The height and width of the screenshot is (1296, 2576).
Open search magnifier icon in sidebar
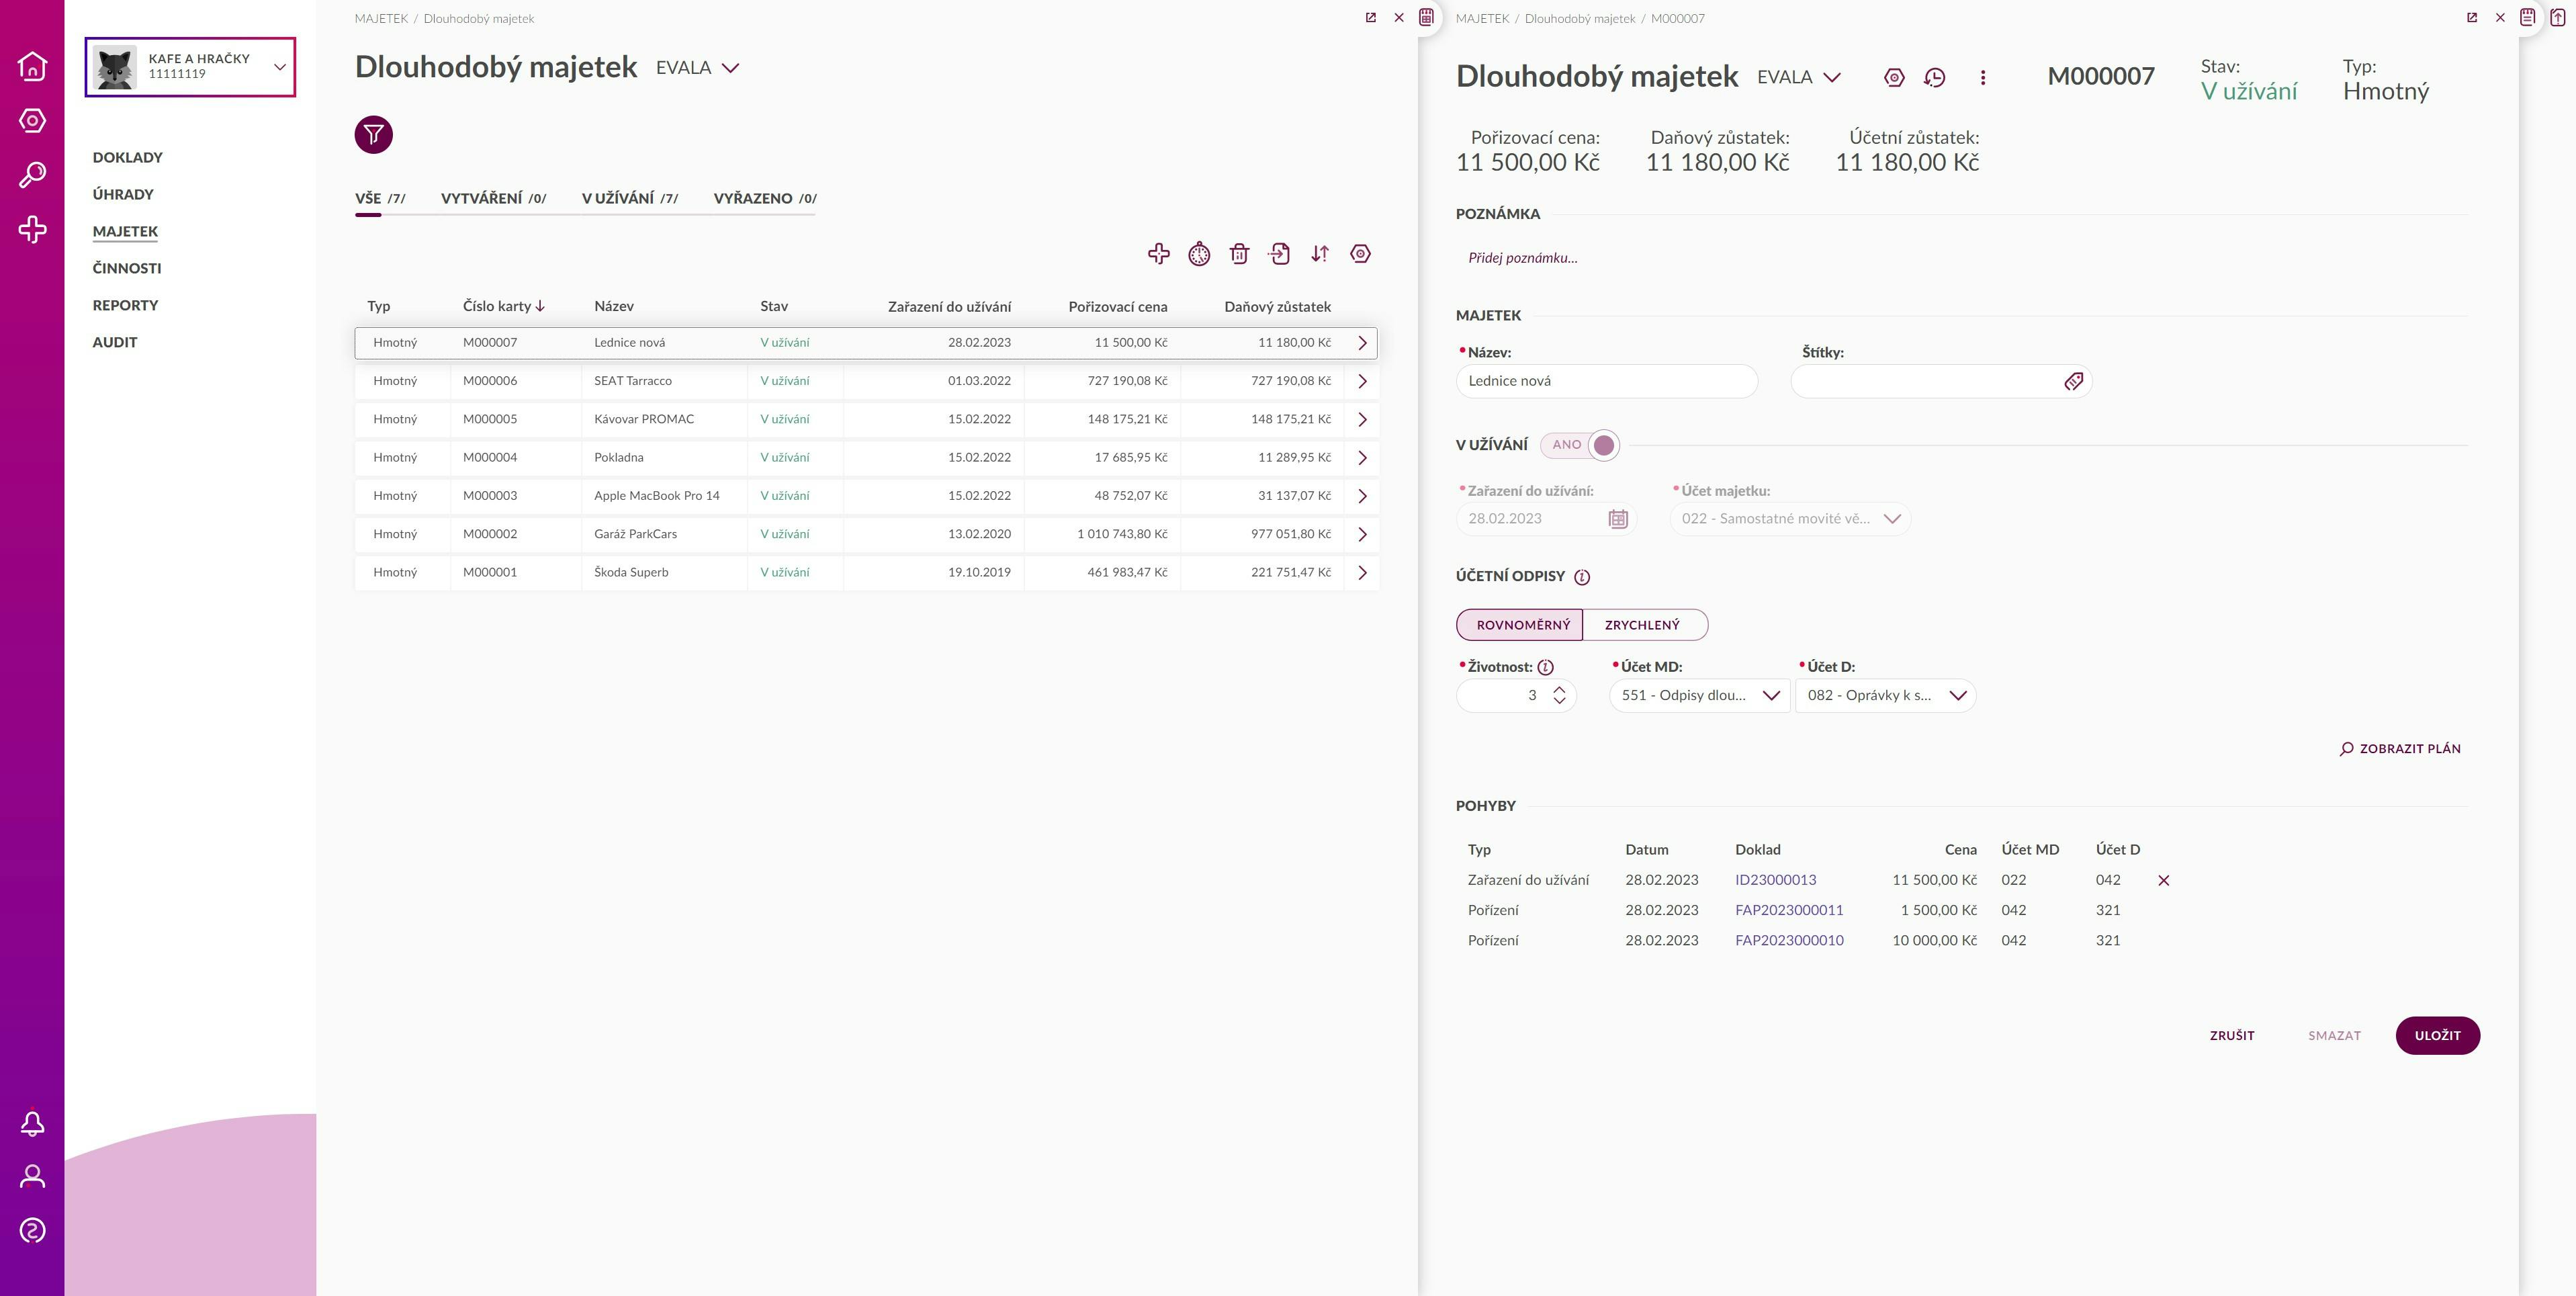click(x=32, y=175)
